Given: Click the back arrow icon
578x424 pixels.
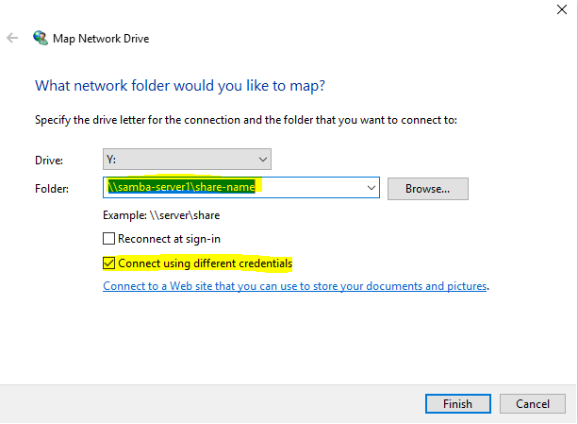Looking at the screenshot, I should point(12,38).
